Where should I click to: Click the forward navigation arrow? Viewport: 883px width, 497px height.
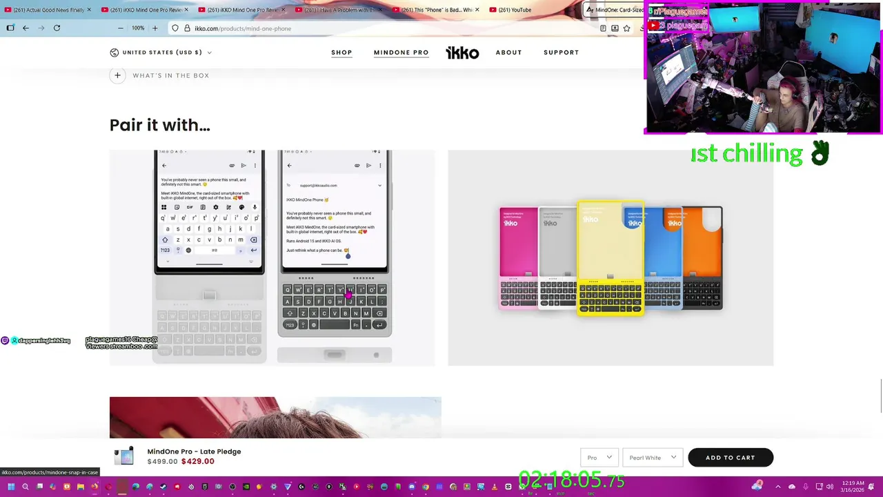[41, 28]
